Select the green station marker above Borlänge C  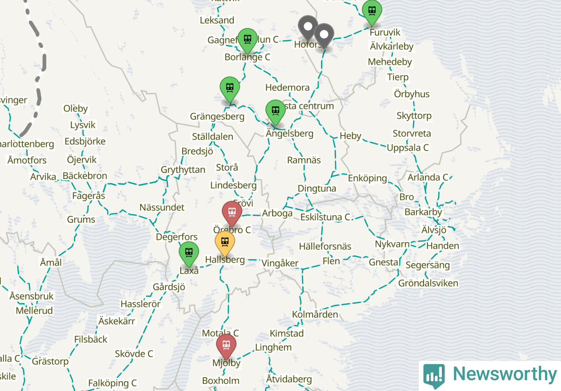[248, 40]
